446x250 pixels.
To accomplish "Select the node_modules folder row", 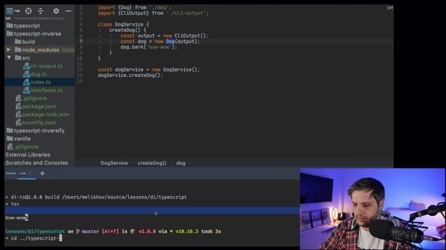I will point(40,50).
